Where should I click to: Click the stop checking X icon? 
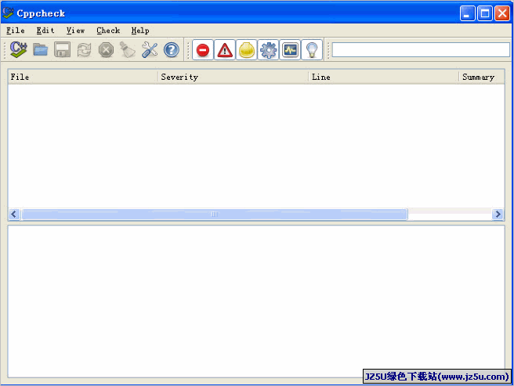pos(106,50)
